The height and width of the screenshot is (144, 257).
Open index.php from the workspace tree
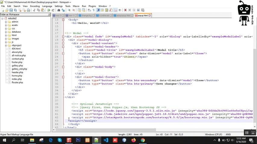[17, 79]
